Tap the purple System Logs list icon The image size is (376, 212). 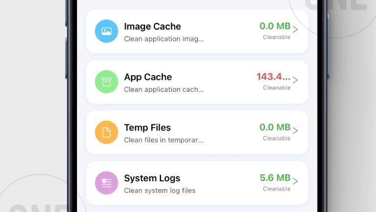tap(107, 183)
